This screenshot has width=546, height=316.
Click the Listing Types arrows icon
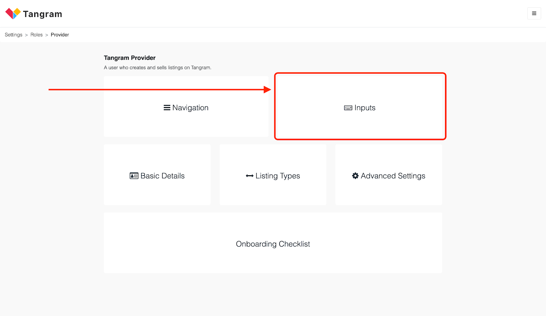(x=249, y=176)
